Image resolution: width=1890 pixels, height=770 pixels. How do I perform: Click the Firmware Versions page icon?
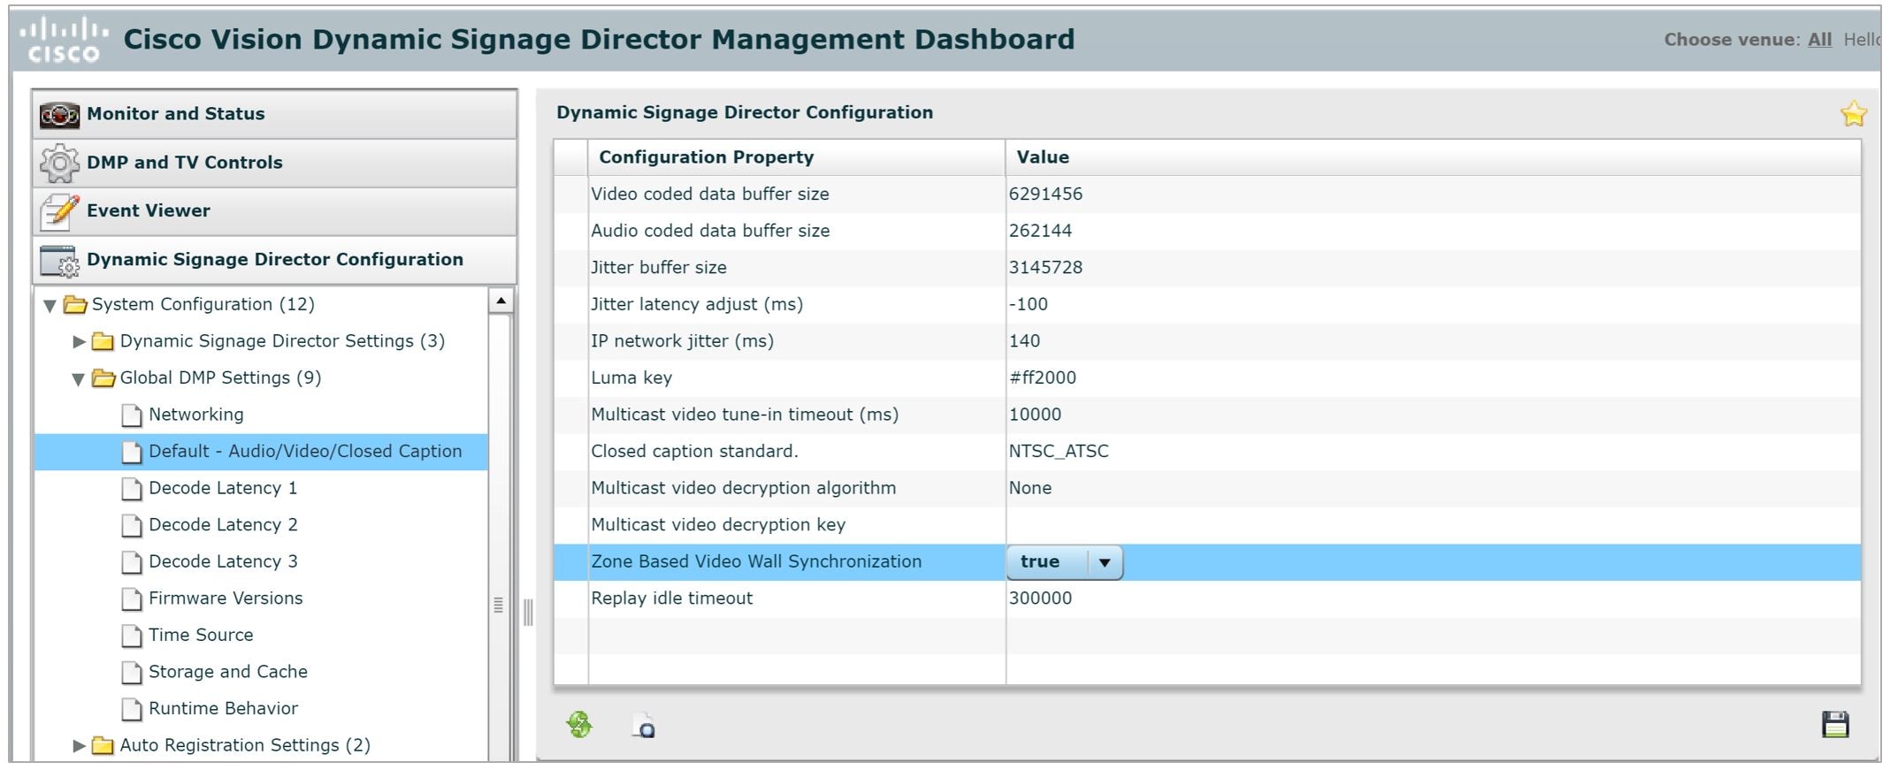[x=132, y=599]
